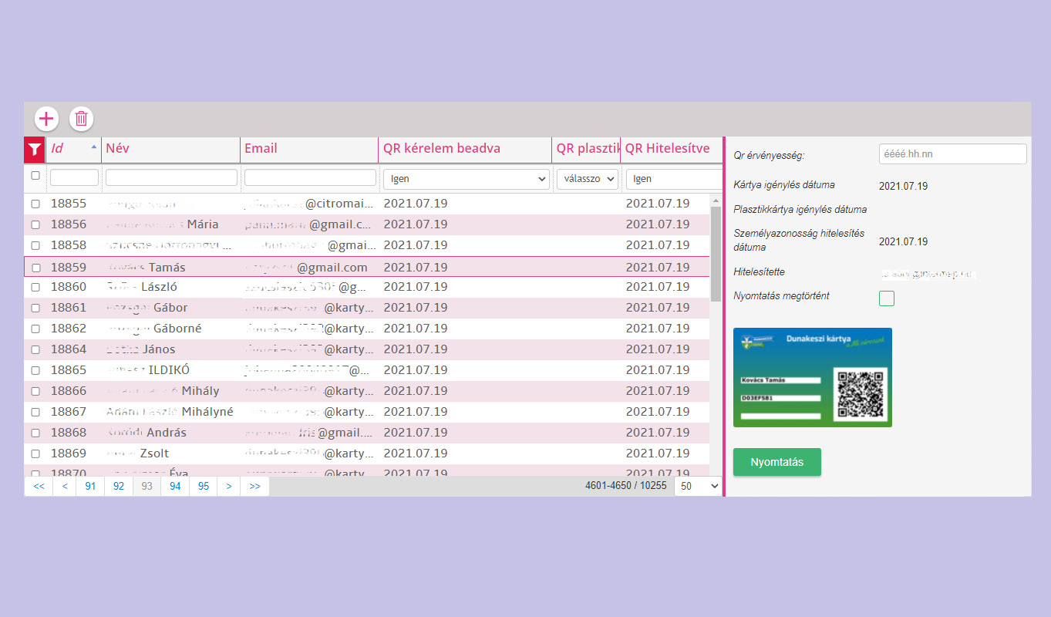Click the green Nyomtatás button
The image size is (1051, 617).
[x=776, y=462]
